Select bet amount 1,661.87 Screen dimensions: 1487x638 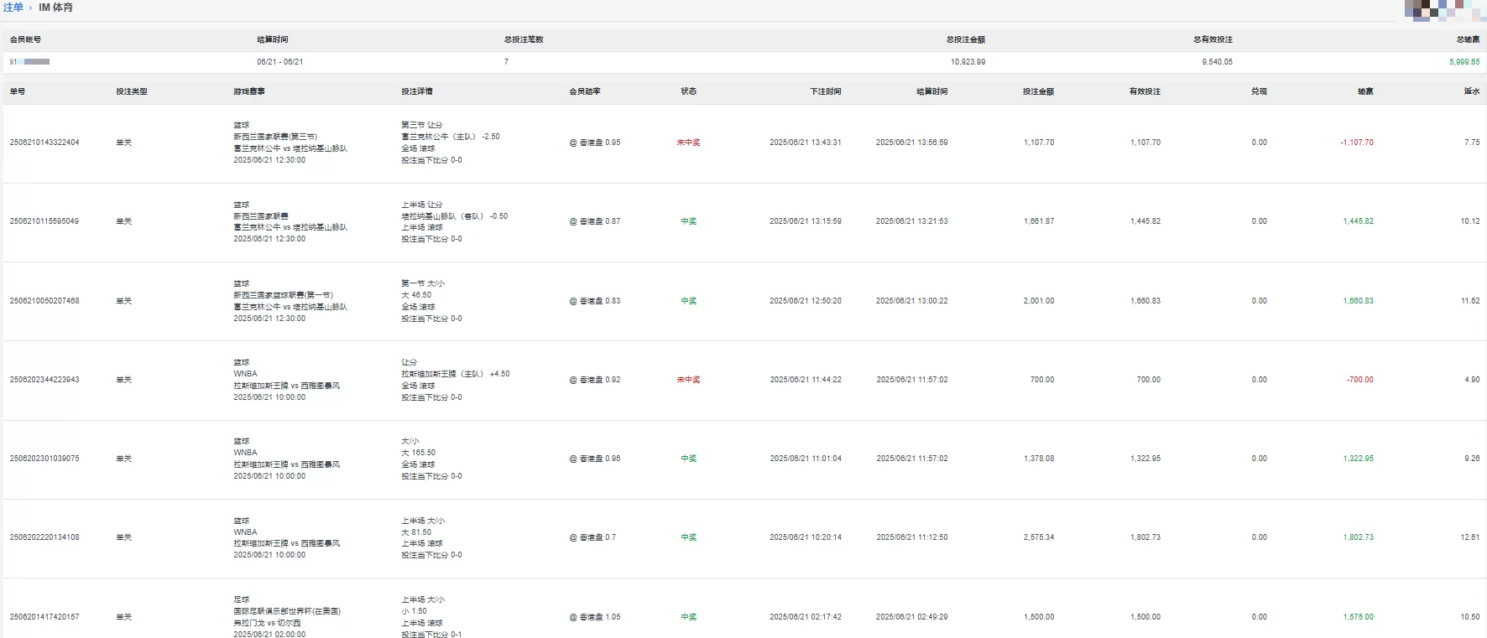tap(1039, 221)
